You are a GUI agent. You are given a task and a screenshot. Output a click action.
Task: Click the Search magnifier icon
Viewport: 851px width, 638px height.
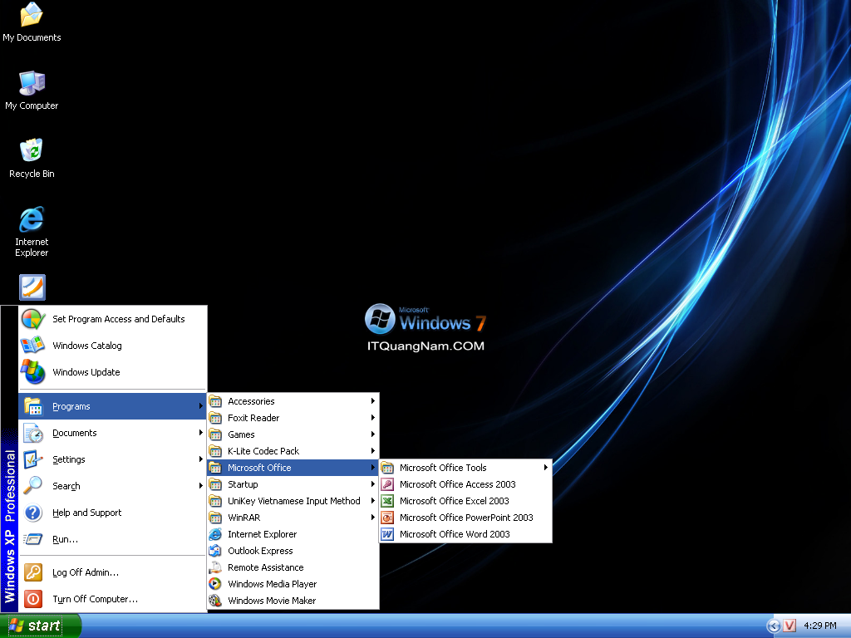32,485
